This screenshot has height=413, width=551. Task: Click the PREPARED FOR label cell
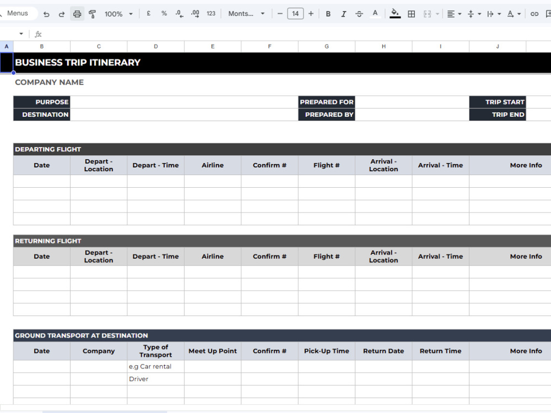(x=326, y=102)
